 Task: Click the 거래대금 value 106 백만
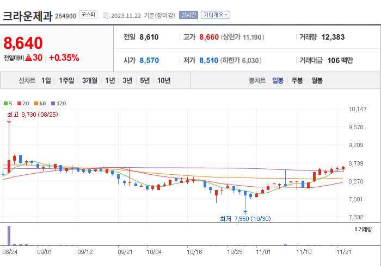(340, 60)
